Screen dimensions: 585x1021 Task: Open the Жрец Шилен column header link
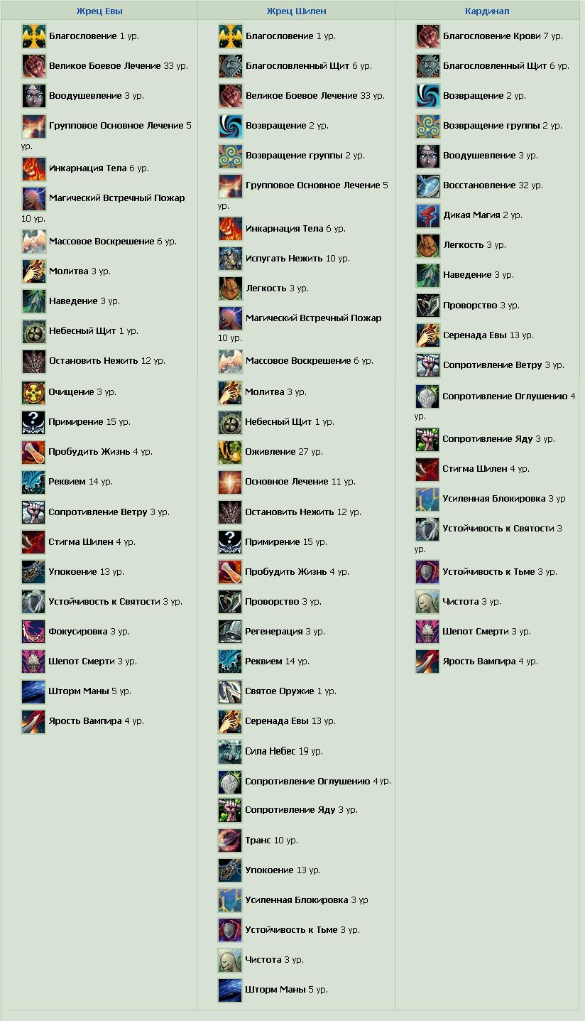tap(297, 11)
